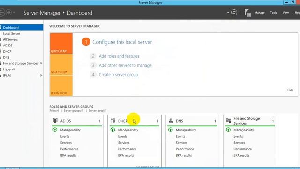Open the View menu
This screenshot has height=169, width=300.
pos(285,13)
